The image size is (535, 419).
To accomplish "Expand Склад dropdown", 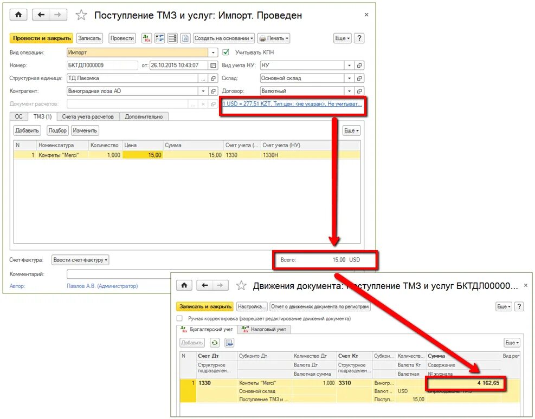I will click(350, 78).
